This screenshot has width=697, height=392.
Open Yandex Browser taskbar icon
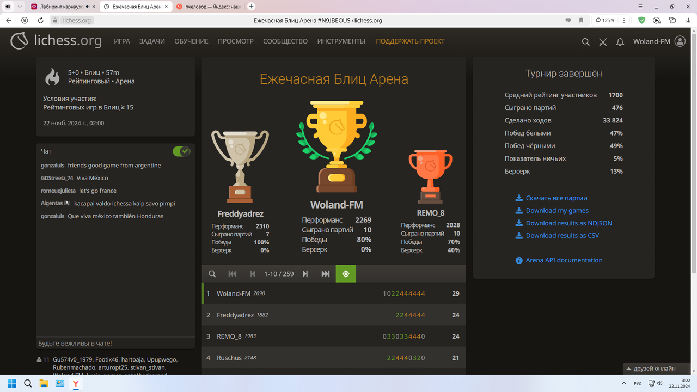pos(76,384)
